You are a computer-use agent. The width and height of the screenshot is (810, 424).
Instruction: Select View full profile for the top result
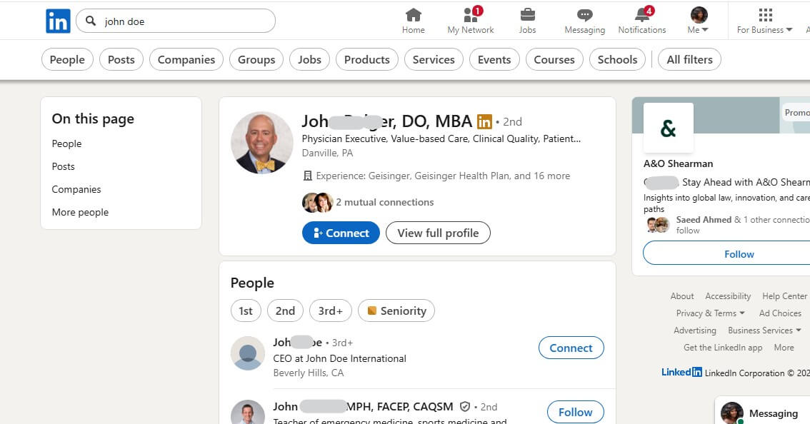pyautogui.click(x=438, y=233)
